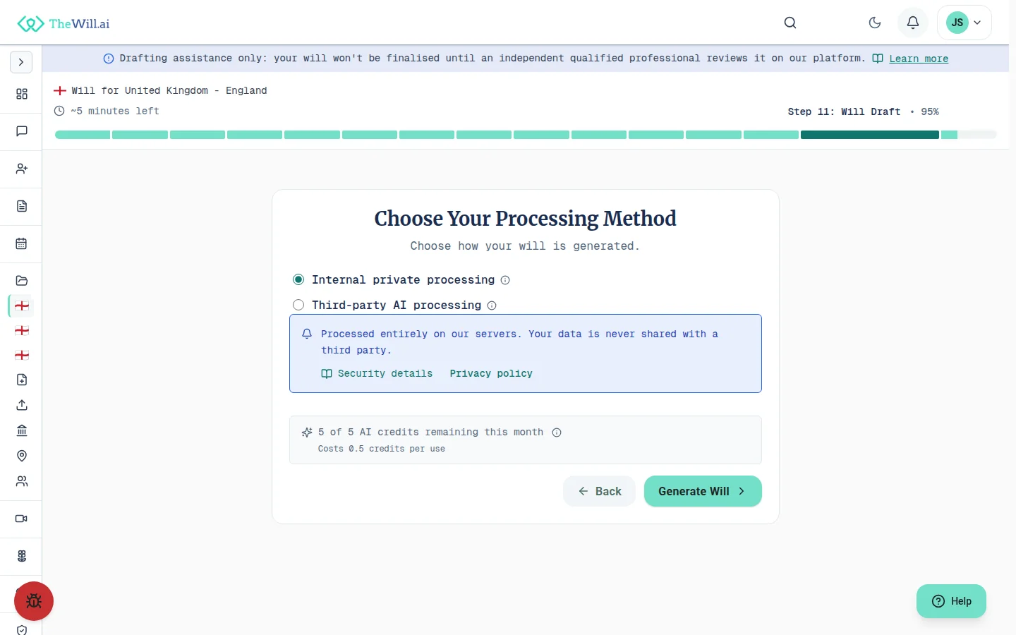The width and height of the screenshot is (1016, 635).
Task: Open the bank building icon in sidebar
Action: click(22, 430)
